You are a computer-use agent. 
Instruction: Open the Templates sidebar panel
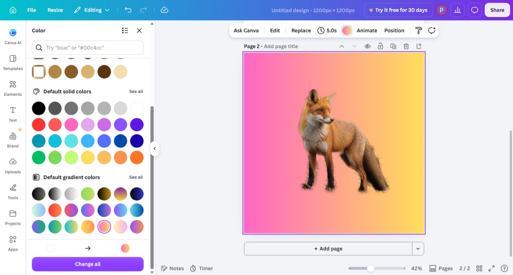click(x=13, y=62)
